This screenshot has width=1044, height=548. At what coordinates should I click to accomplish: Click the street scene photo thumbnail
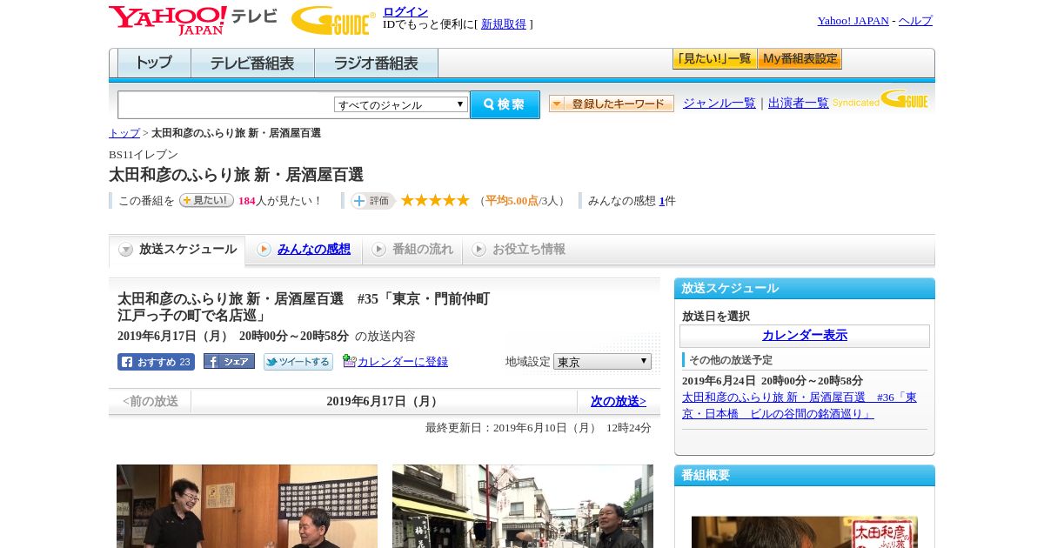[x=523, y=506]
